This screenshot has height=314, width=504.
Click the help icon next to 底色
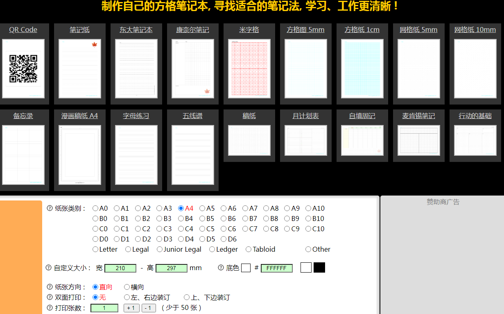point(221,268)
